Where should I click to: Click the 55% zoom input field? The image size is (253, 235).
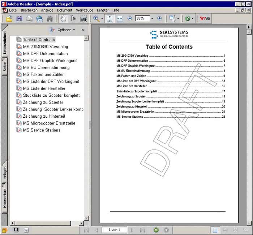[142, 18]
